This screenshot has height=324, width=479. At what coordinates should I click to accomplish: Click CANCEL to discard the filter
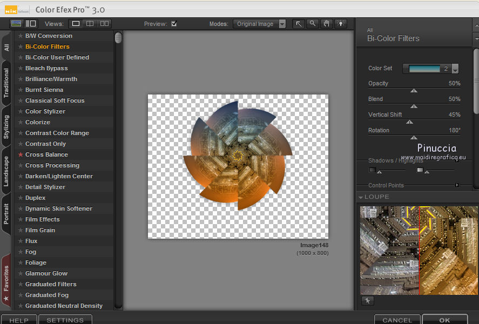(397, 320)
